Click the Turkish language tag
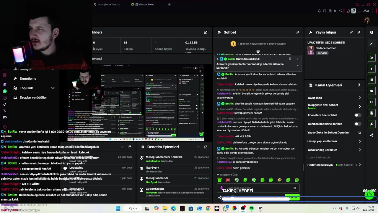The image size is (378, 213). point(322,53)
